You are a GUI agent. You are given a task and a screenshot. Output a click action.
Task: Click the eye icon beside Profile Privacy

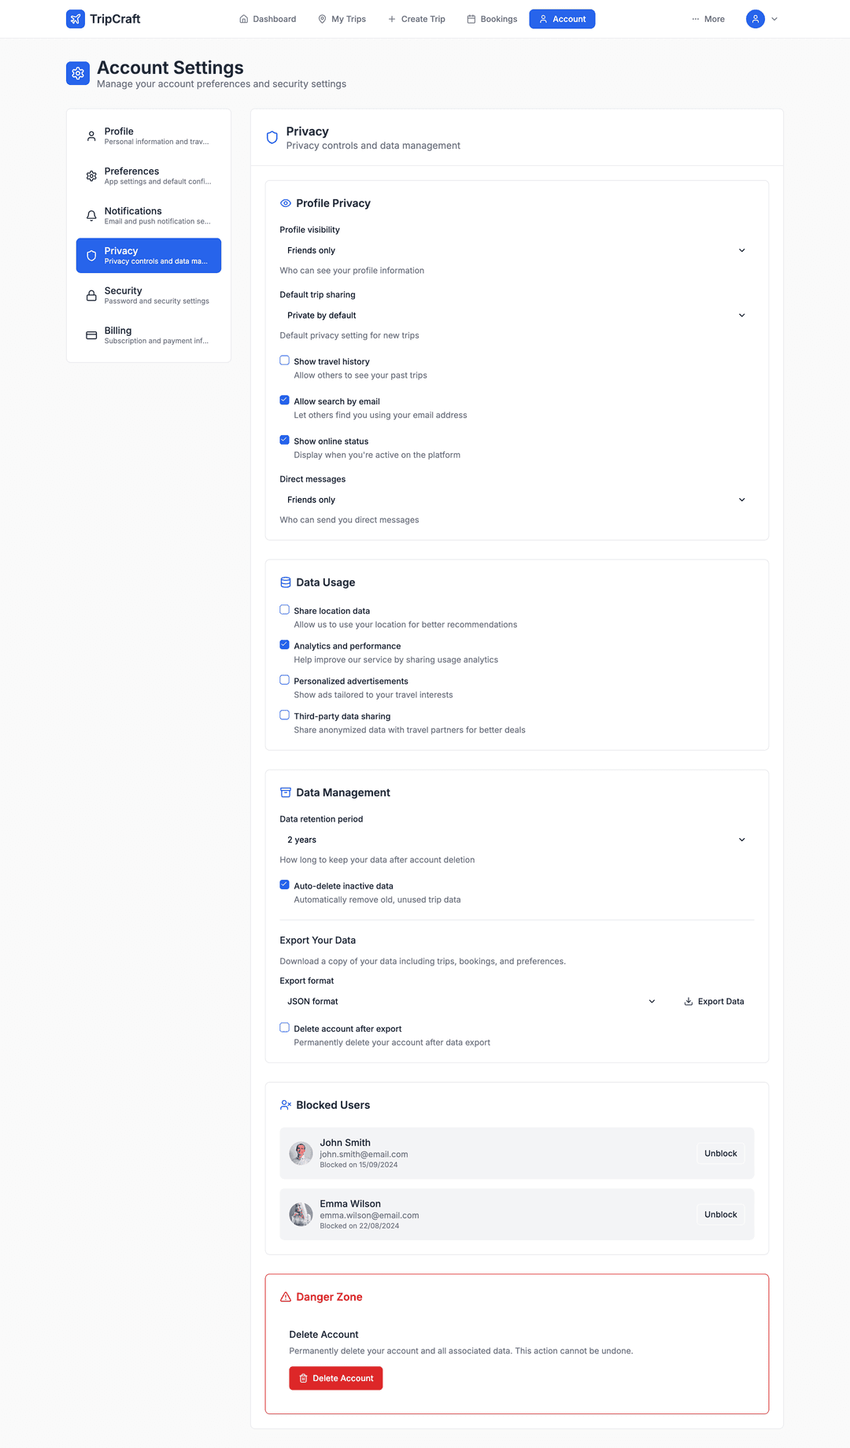[x=285, y=203]
